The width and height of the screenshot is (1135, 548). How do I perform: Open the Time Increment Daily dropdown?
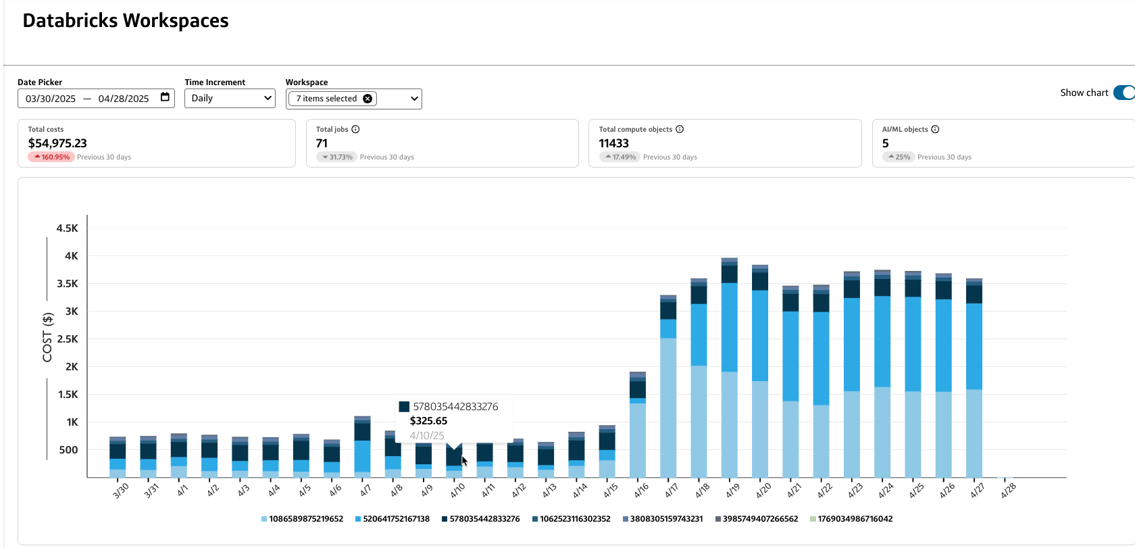[x=230, y=98]
